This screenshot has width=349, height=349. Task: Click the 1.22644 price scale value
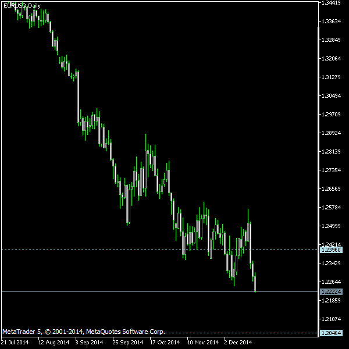tap(331, 282)
